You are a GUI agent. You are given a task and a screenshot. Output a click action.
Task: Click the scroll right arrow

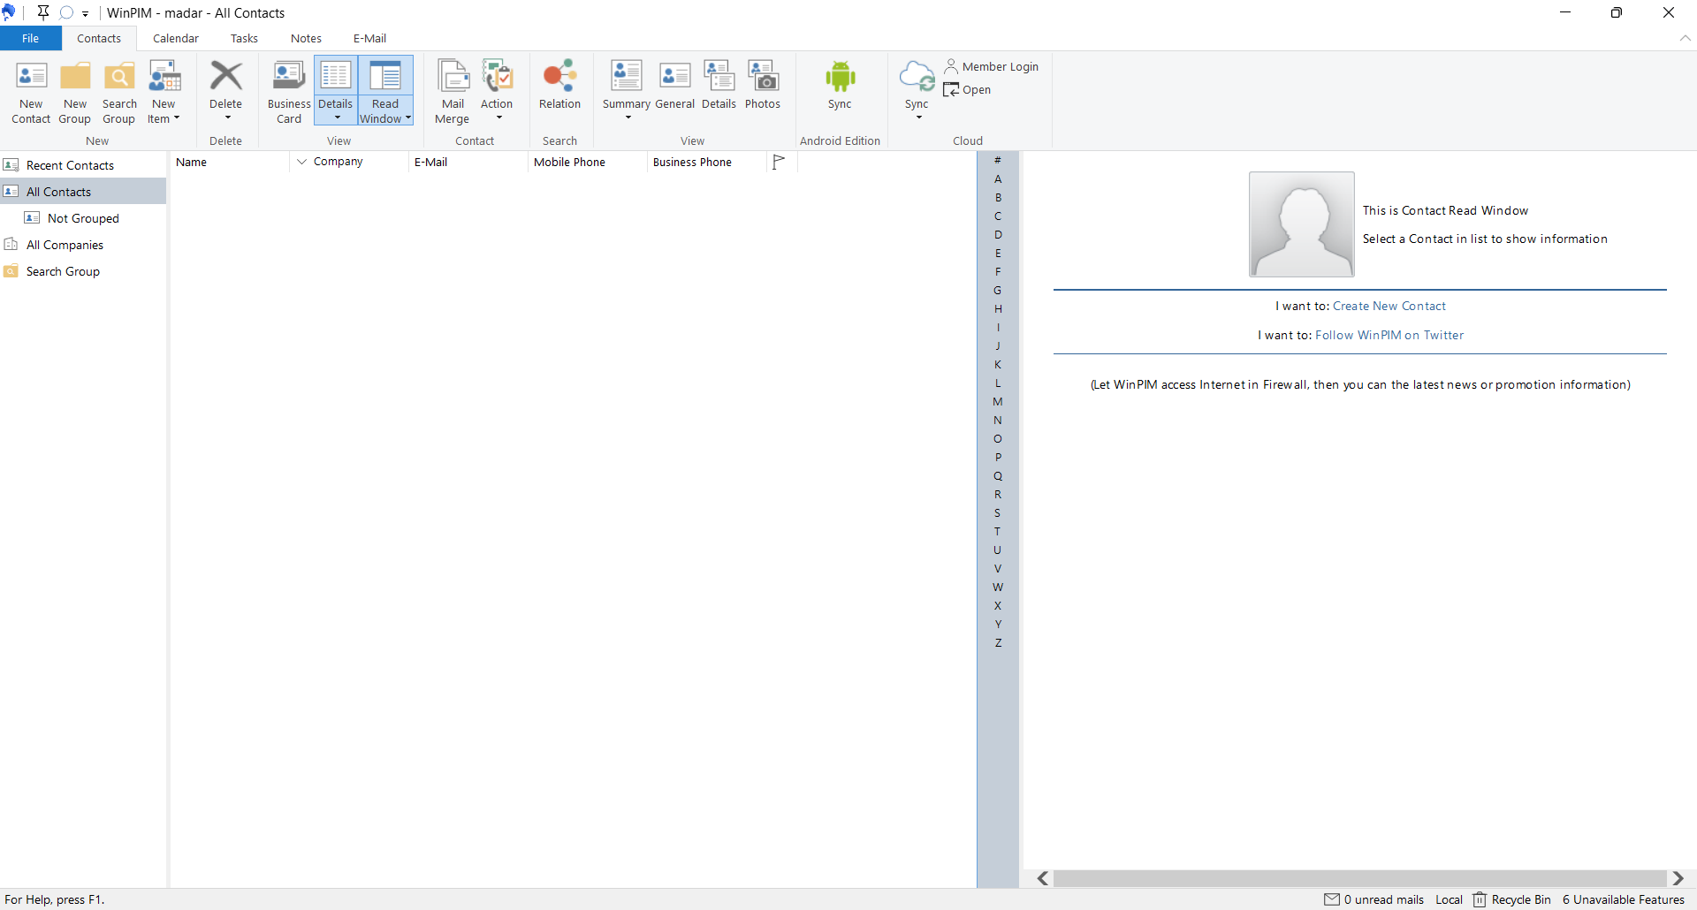pyautogui.click(x=1678, y=878)
